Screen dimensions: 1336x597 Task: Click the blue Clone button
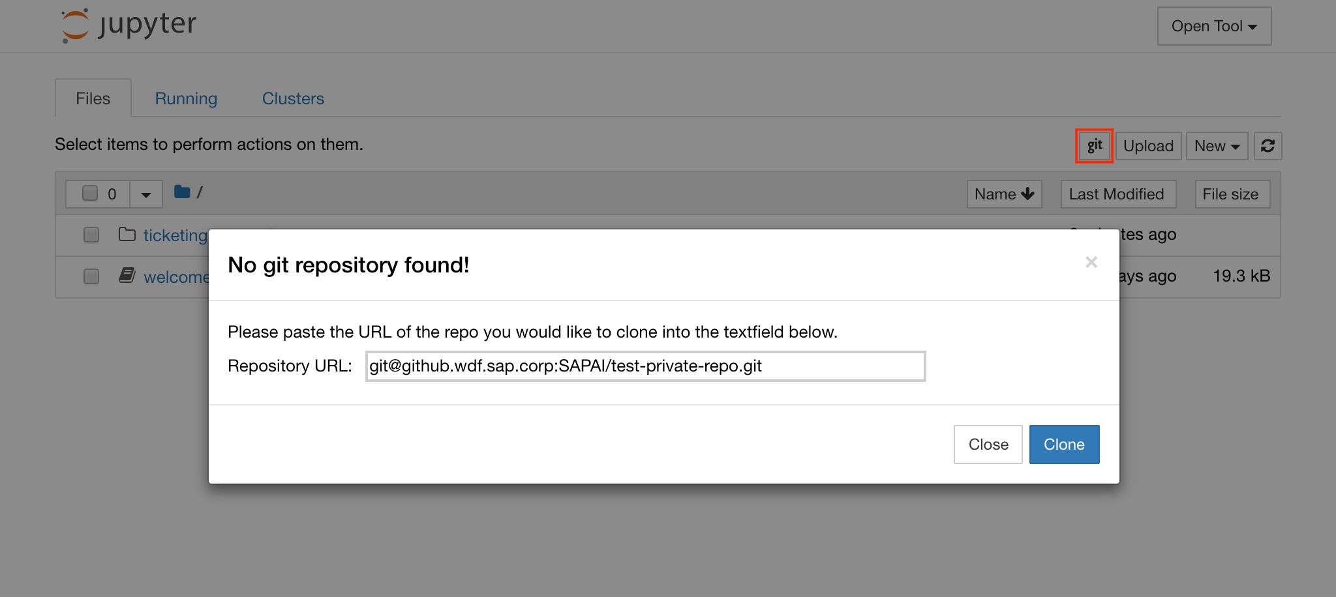click(x=1064, y=444)
